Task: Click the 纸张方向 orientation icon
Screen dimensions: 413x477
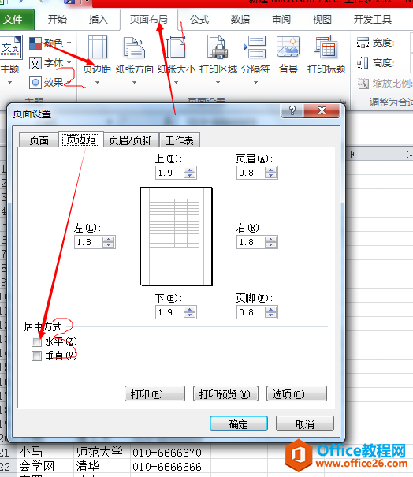Action: coord(134,47)
